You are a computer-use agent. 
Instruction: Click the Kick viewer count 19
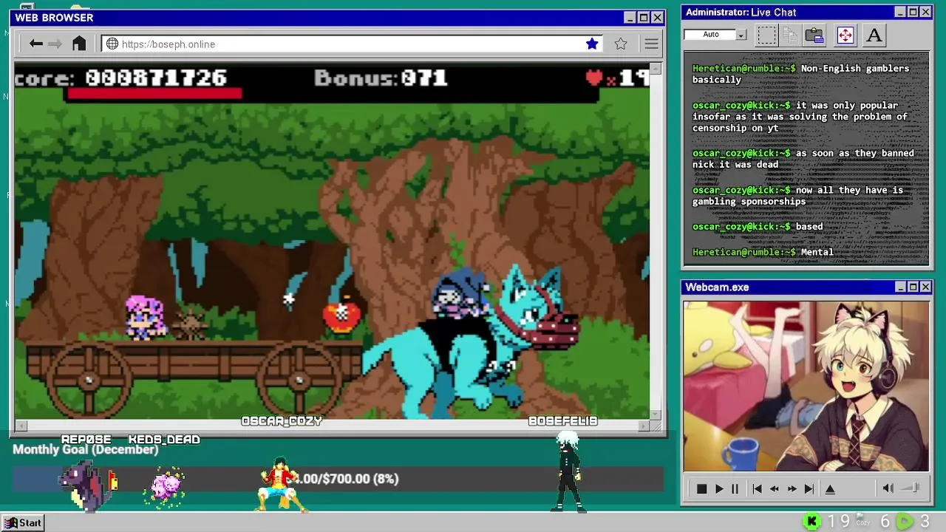pyautogui.click(x=838, y=522)
